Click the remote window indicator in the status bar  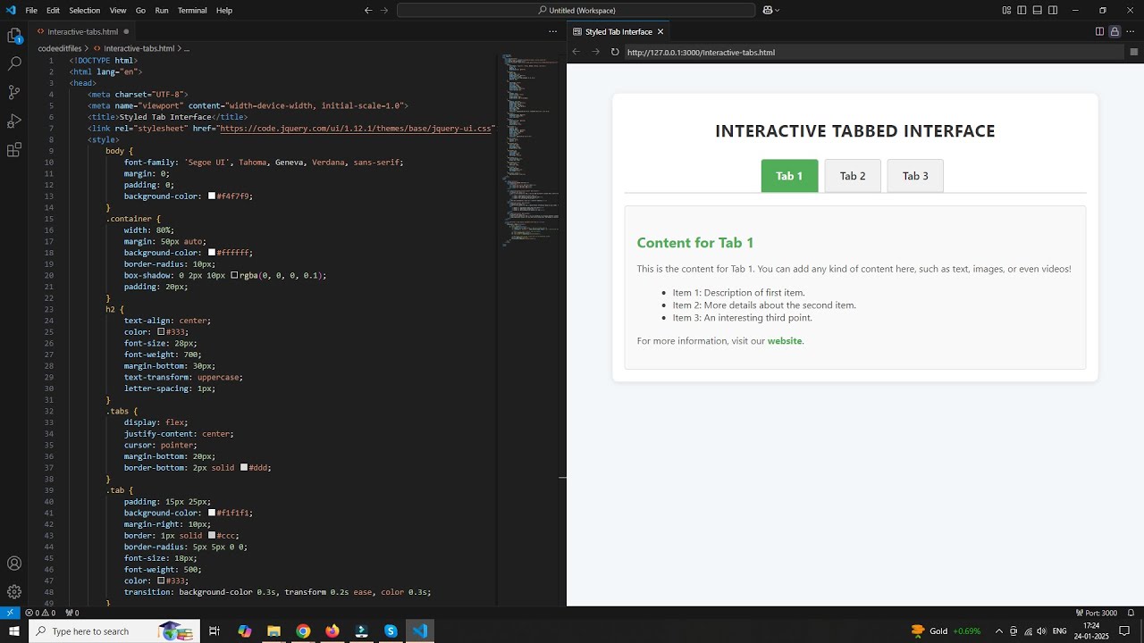9,613
